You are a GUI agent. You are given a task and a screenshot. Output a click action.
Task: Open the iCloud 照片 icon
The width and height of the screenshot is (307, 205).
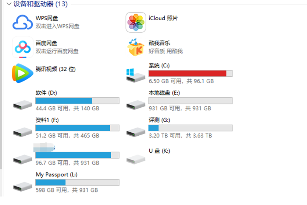[x=136, y=22]
